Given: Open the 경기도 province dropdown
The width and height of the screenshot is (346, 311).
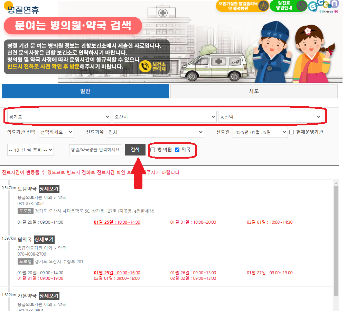Looking at the screenshot, I should (x=58, y=116).
